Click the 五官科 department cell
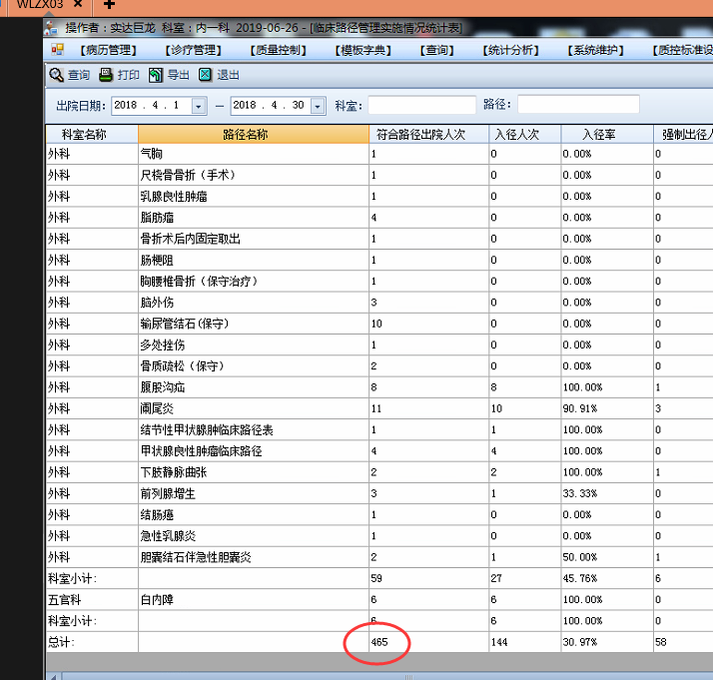 point(92,599)
